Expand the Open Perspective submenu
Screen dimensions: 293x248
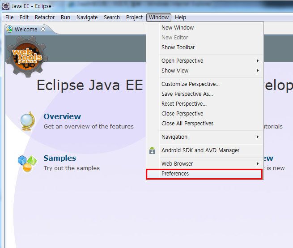pos(205,61)
